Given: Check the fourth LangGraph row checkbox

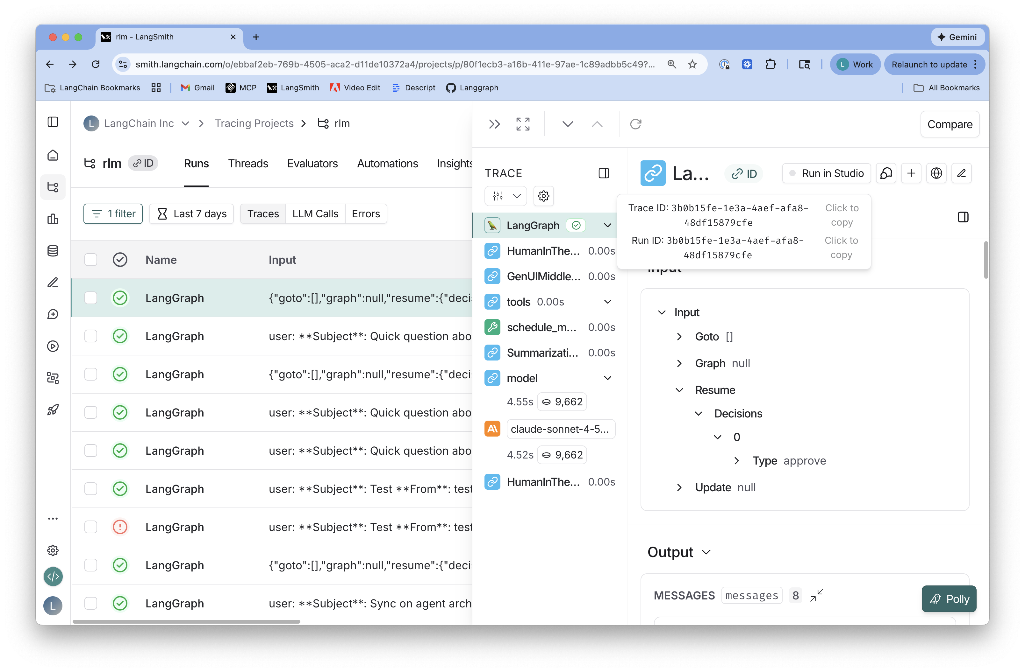Looking at the screenshot, I should point(90,412).
